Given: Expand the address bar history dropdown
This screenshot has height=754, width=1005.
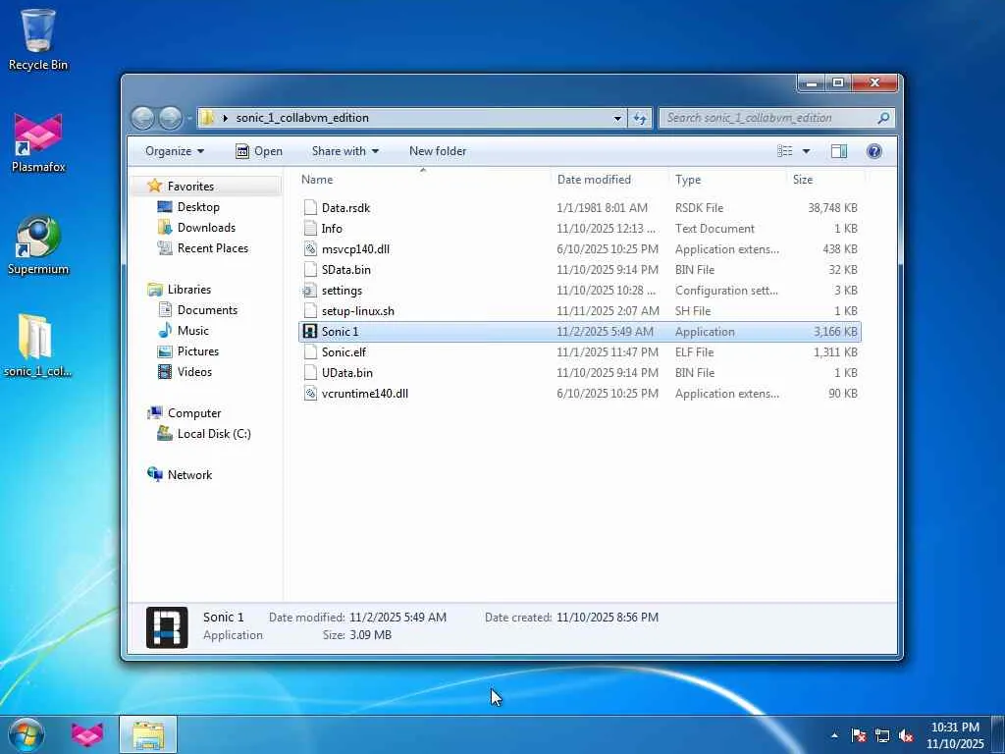Looking at the screenshot, I should click(617, 118).
